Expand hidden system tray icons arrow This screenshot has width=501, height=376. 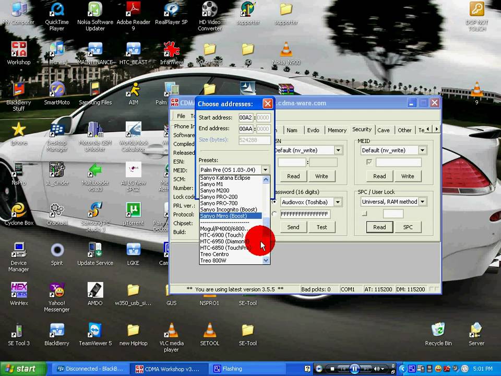(x=402, y=369)
